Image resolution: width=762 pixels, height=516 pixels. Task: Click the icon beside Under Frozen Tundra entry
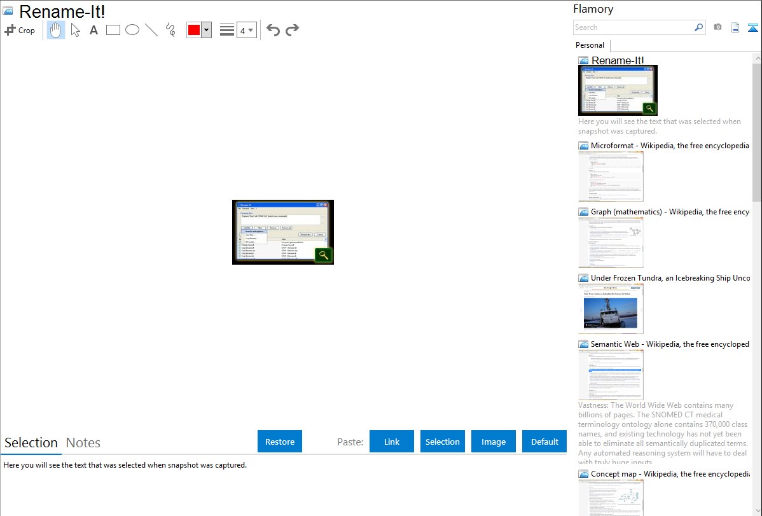point(583,278)
